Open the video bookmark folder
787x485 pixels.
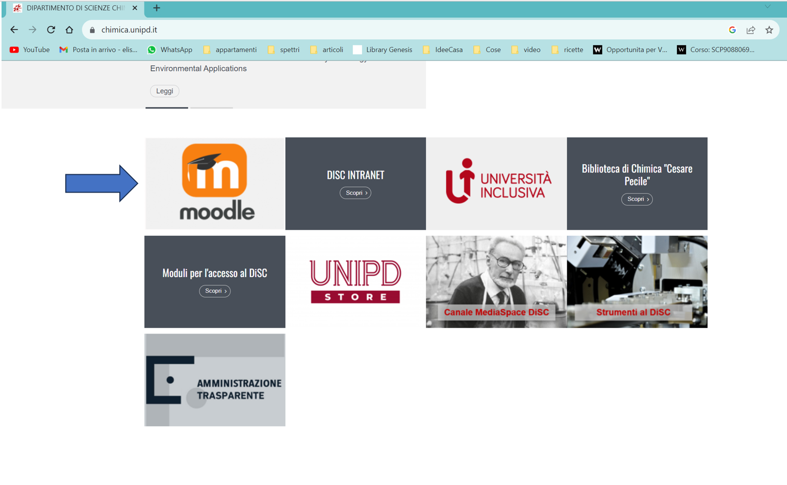coord(526,50)
